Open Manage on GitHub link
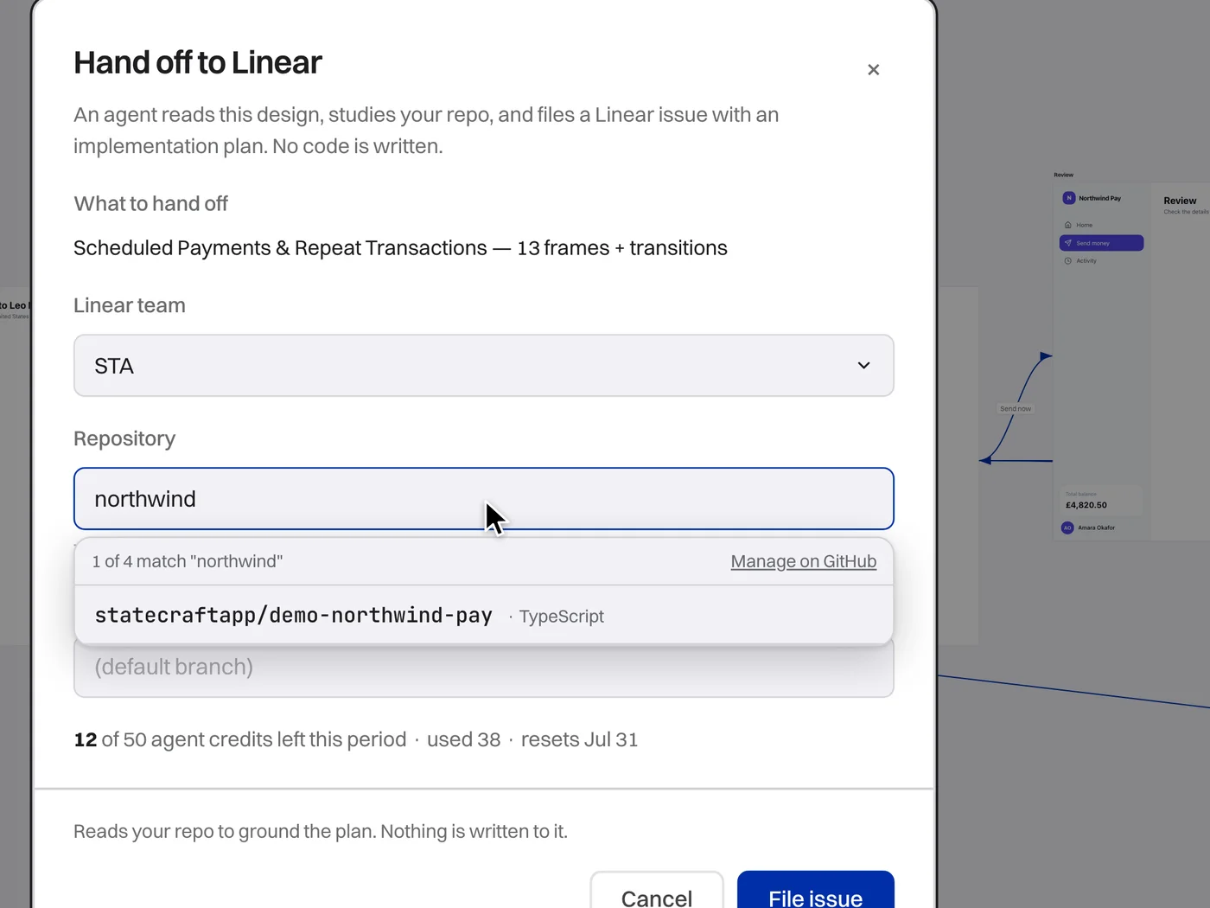 [804, 561]
